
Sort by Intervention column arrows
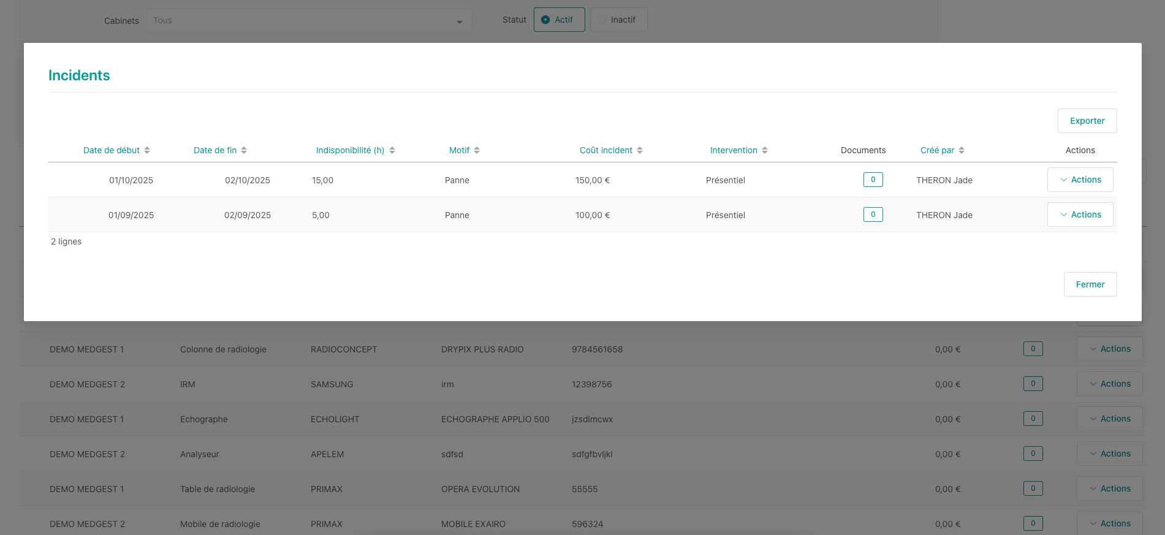pos(765,150)
